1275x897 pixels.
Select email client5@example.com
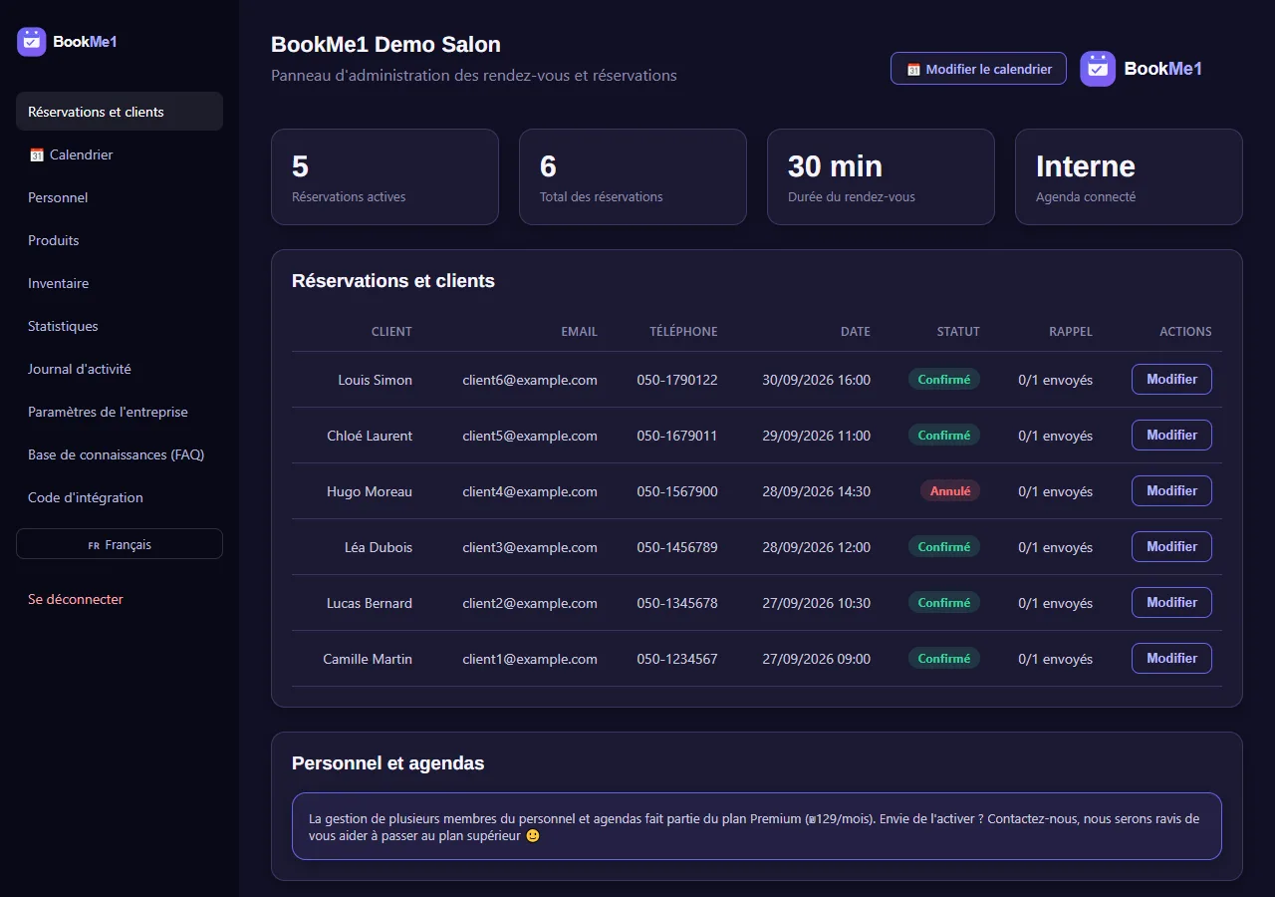(530, 436)
